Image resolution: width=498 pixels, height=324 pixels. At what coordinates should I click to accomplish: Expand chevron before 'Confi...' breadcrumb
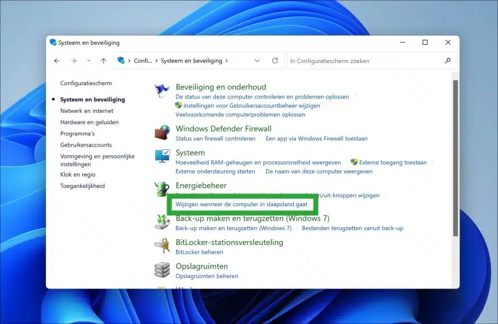click(x=129, y=61)
